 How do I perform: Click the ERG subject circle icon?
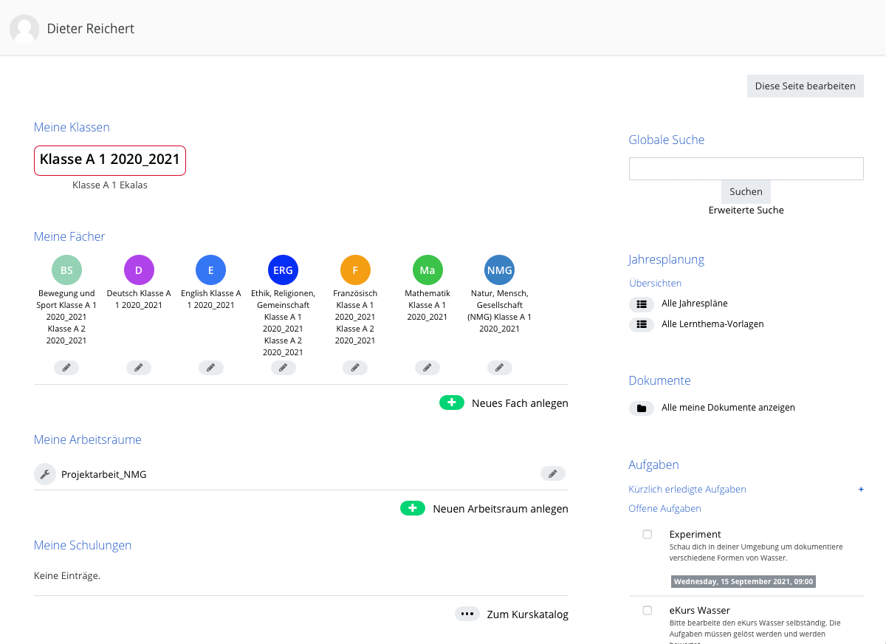pos(283,270)
